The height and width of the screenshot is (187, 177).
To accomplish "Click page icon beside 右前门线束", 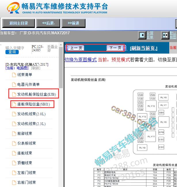I will click(x=14, y=182).
